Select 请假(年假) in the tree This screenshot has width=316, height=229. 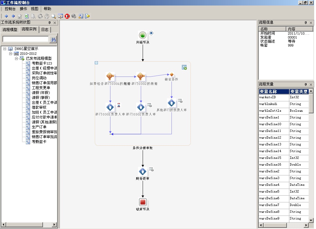[x=41, y=93]
